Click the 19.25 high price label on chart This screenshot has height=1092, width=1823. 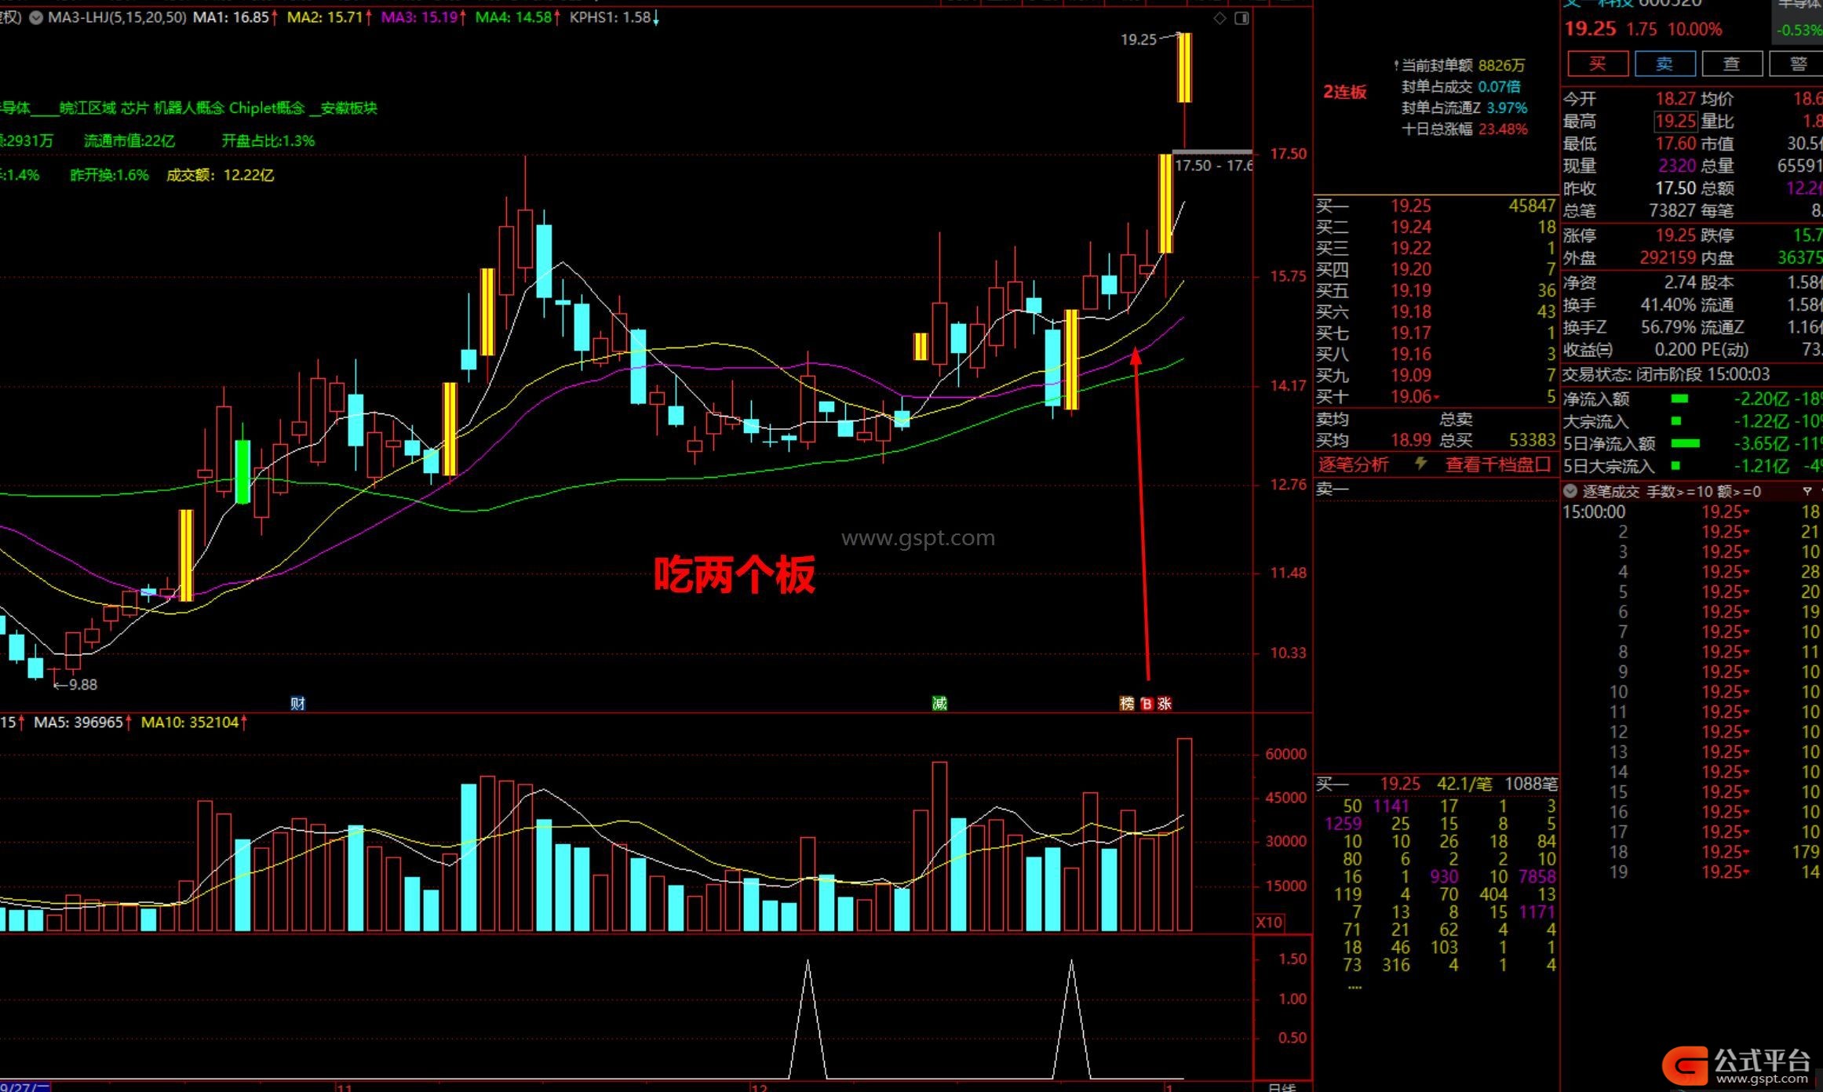[x=1138, y=39]
